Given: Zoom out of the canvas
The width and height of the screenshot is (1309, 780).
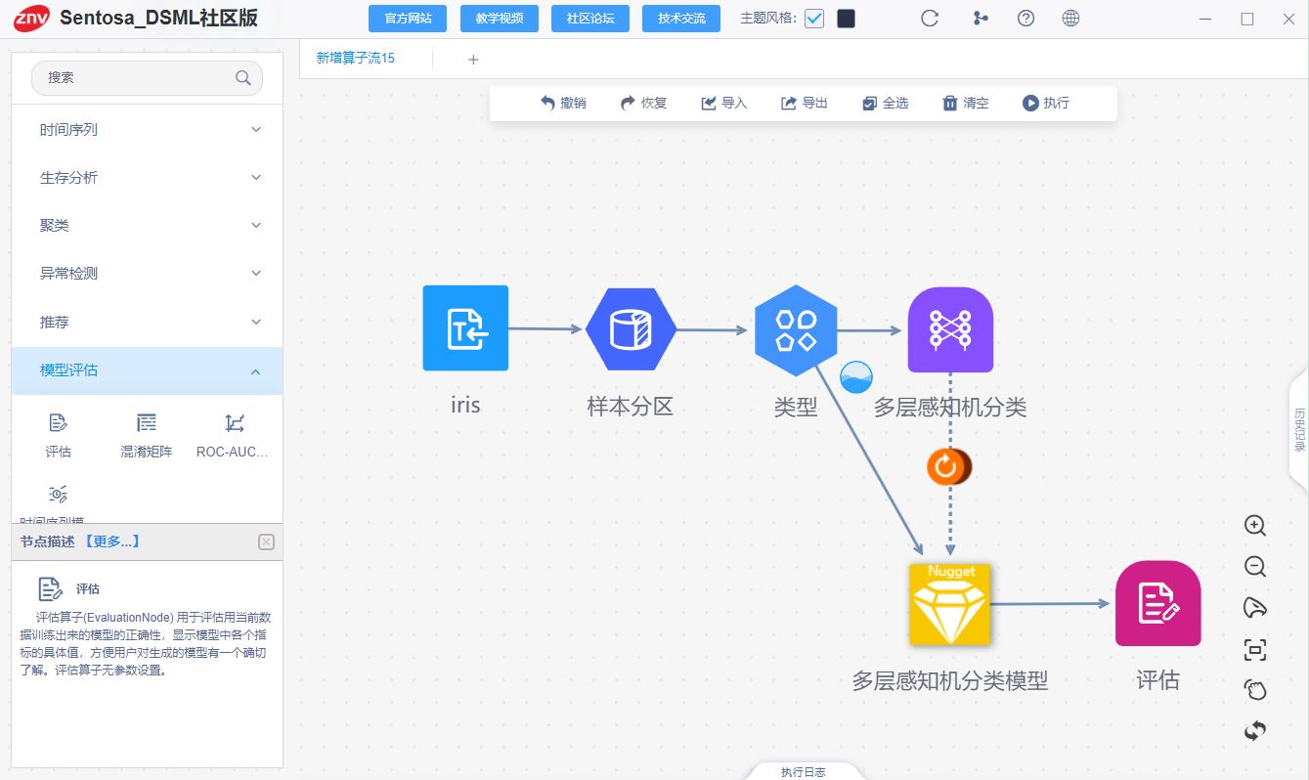Looking at the screenshot, I should pyautogui.click(x=1255, y=566).
